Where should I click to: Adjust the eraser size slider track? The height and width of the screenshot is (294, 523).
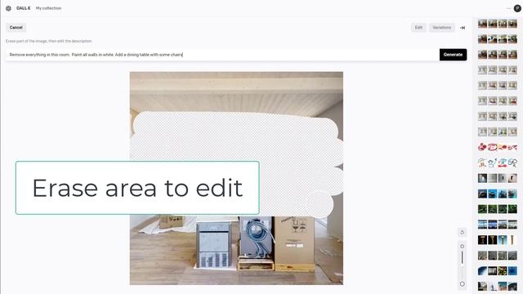pos(462,265)
